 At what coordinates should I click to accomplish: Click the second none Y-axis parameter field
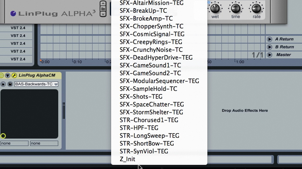coord(44,143)
